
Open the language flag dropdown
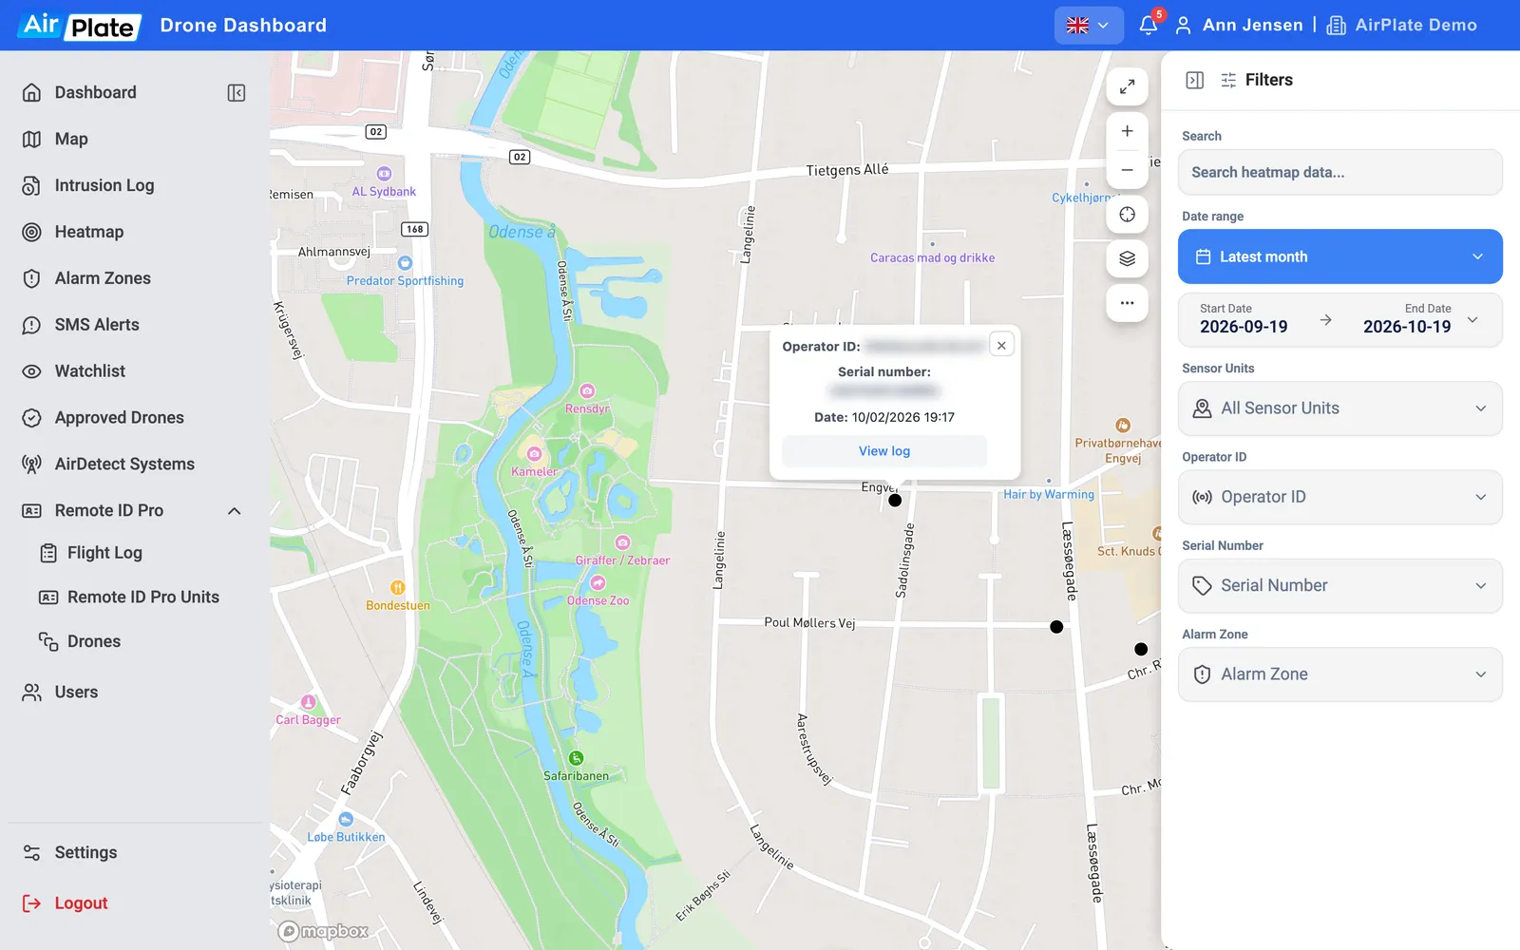1089,26
